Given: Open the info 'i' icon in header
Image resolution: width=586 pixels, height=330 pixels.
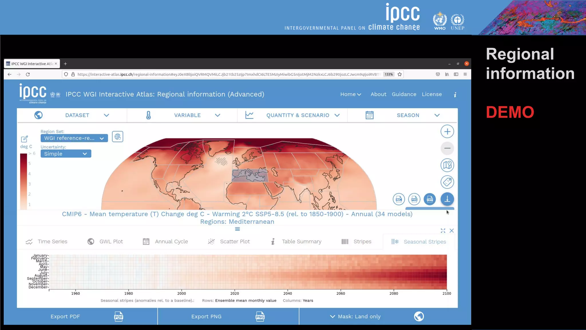Looking at the screenshot, I should click(x=455, y=95).
